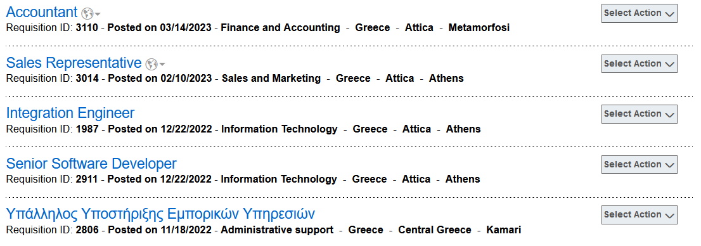Open Select Action dropdown for Senior Software Developer
Screen dimensions: 701x246
point(640,164)
